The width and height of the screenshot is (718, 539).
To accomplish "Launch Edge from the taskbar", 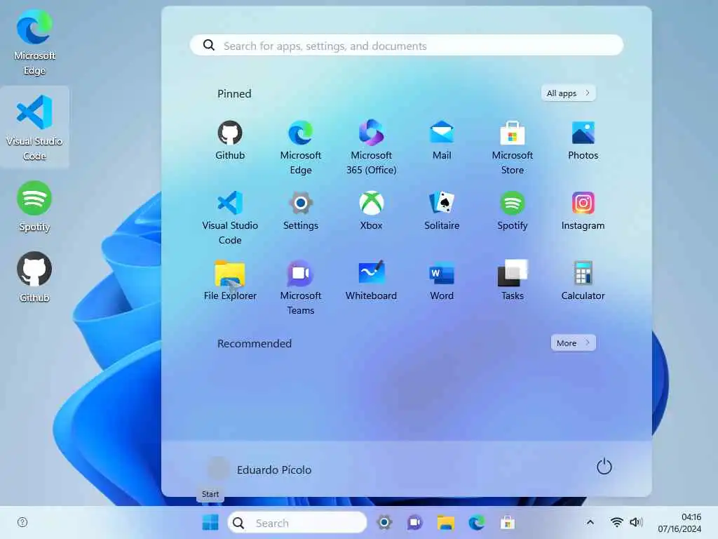I will [476, 522].
